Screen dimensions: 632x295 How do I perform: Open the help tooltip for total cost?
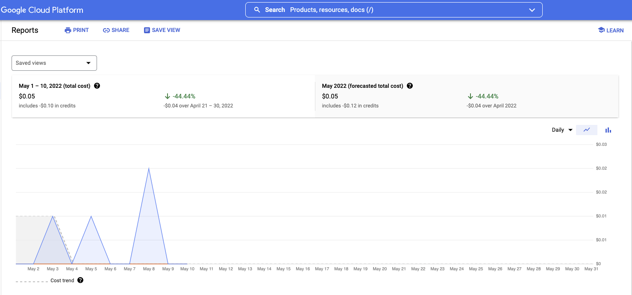click(x=97, y=86)
